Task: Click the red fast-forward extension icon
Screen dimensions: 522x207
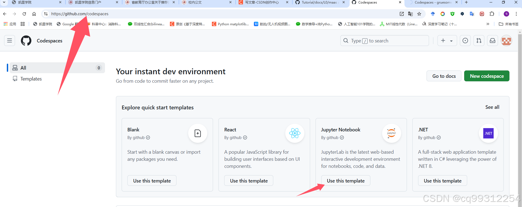Action: pyautogui.click(x=482, y=14)
